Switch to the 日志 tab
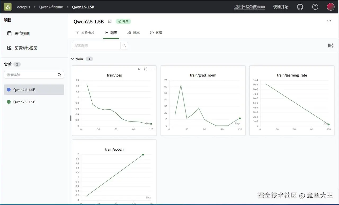The height and width of the screenshot is (205, 339). click(x=133, y=33)
